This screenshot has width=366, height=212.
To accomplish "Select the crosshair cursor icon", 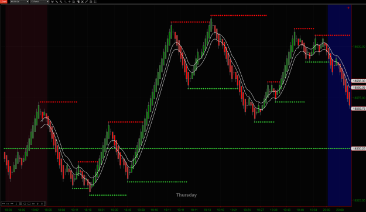I will [69, 2].
